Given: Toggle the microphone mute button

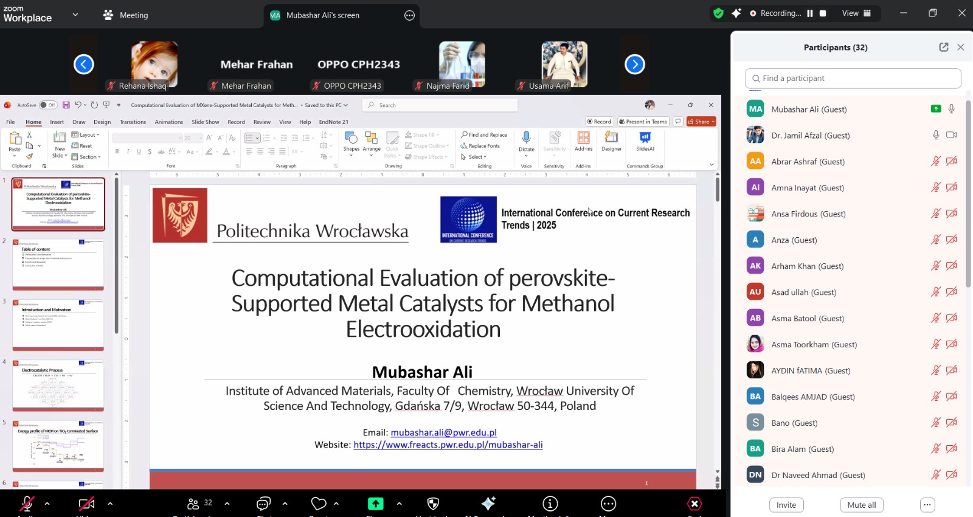Looking at the screenshot, I should (27, 504).
